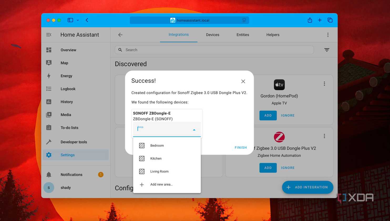Choose Add new area… option

(167, 184)
